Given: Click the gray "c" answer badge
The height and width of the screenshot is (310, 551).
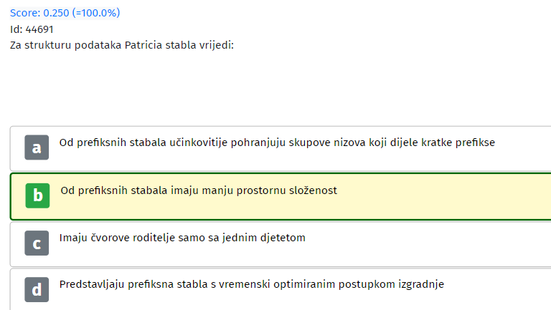Looking at the screenshot, I should pos(37,243).
